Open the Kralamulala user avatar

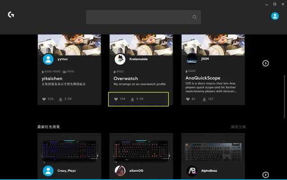[x=120, y=59]
